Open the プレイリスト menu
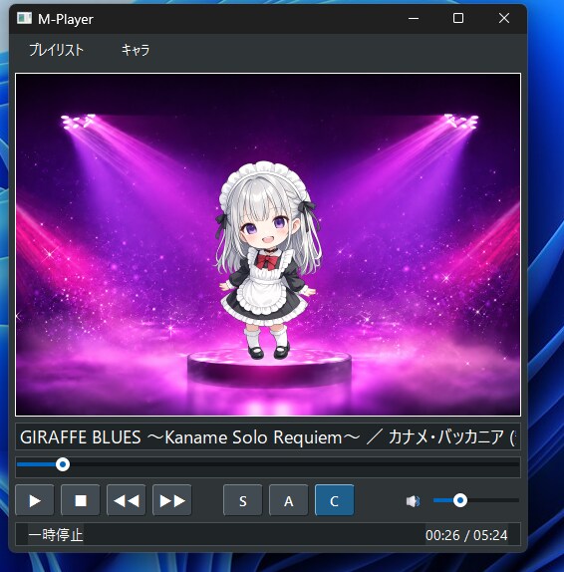 coord(56,50)
